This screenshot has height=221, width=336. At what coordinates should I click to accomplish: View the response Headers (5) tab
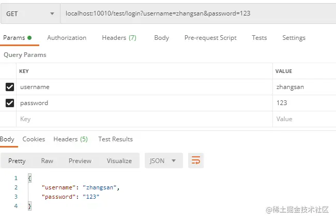click(x=70, y=139)
